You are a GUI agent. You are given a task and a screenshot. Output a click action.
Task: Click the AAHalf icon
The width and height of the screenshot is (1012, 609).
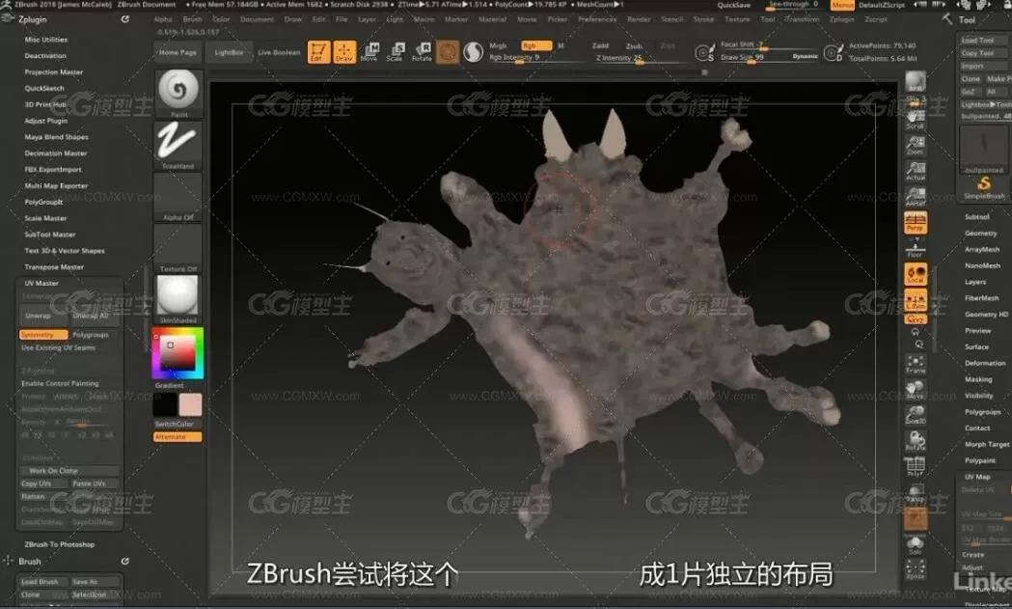click(916, 196)
